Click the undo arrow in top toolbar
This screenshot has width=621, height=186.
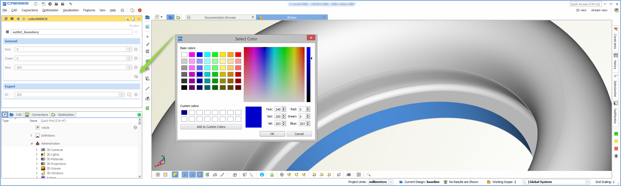coord(71,4)
